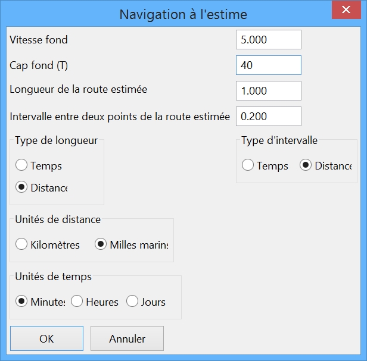The width and height of the screenshot is (367, 361).
Task: Select Temps under Type d'intervalle
Action: click(248, 165)
